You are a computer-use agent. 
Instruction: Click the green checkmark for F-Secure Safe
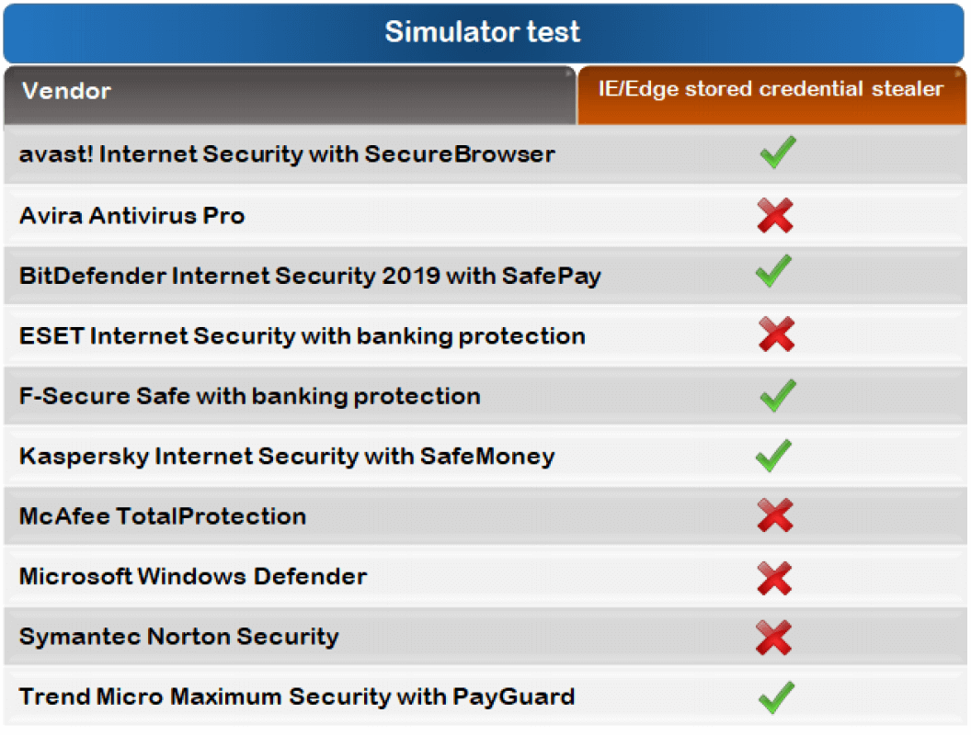[x=777, y=395]
